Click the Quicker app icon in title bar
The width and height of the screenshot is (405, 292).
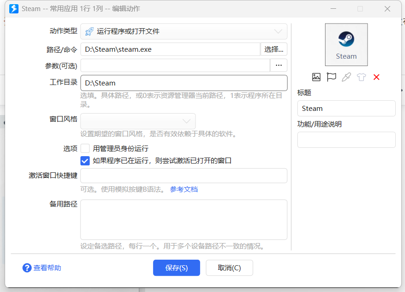pos(14,9)
